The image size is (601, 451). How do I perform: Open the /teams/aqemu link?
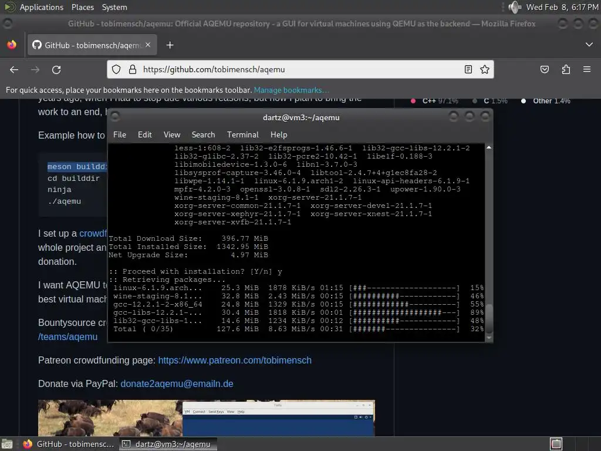coord(68,336)
